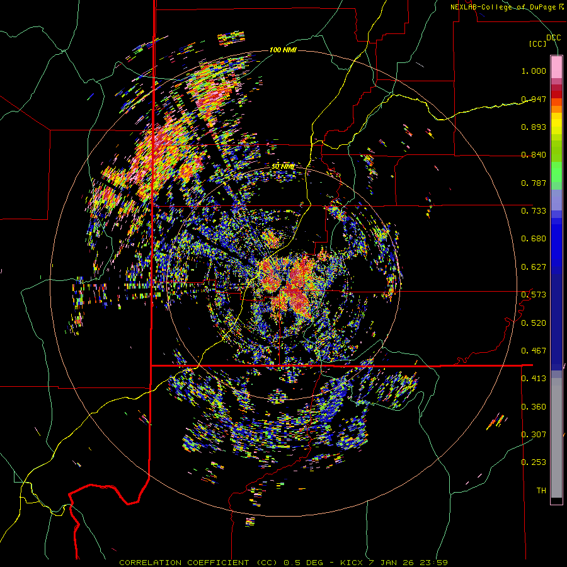Click the pink top segment of color bar
Viewport: 567px width, 567px height.
pos(556,67)
